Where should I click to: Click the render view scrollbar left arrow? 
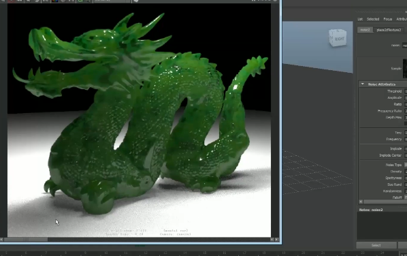pos(2,240)
